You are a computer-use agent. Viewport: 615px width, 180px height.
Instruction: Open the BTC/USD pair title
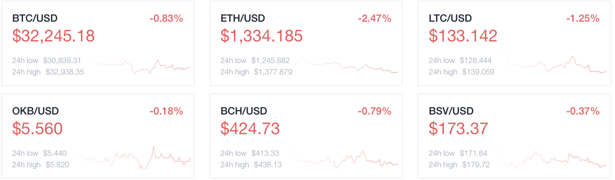[35, 18]
